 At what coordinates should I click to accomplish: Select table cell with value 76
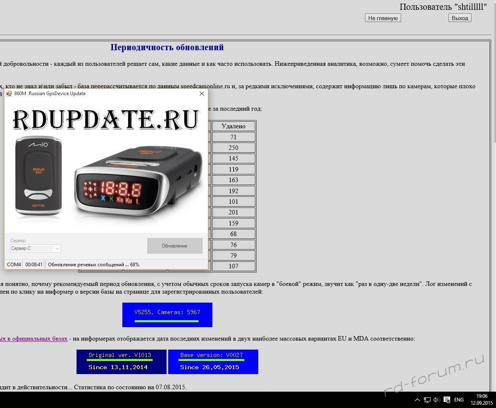pos(234,245)
